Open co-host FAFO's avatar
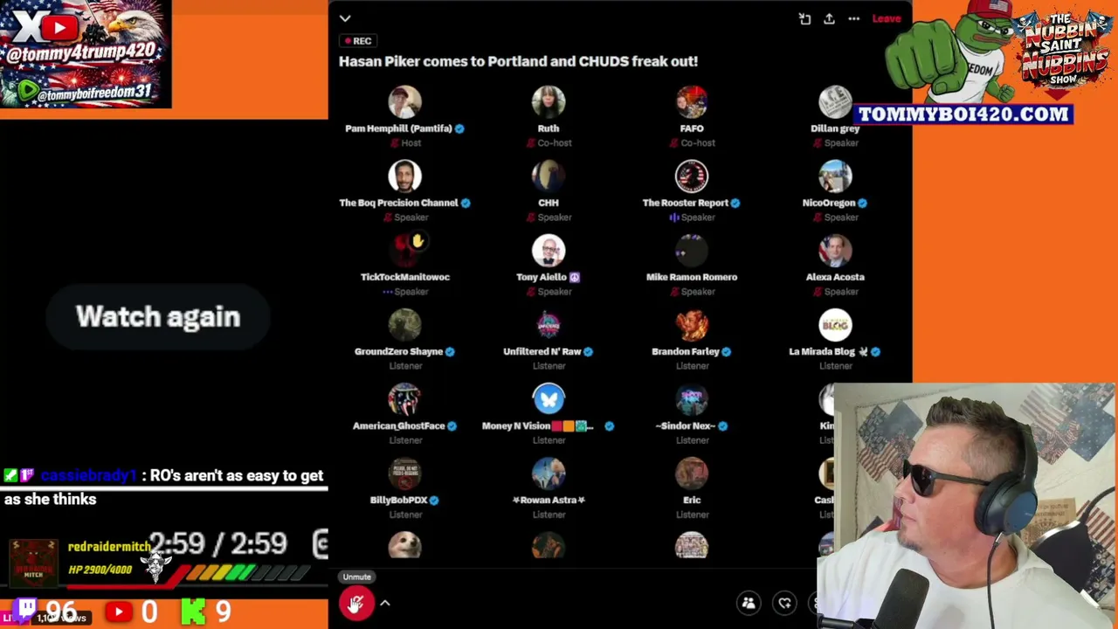 coord(692,102)
